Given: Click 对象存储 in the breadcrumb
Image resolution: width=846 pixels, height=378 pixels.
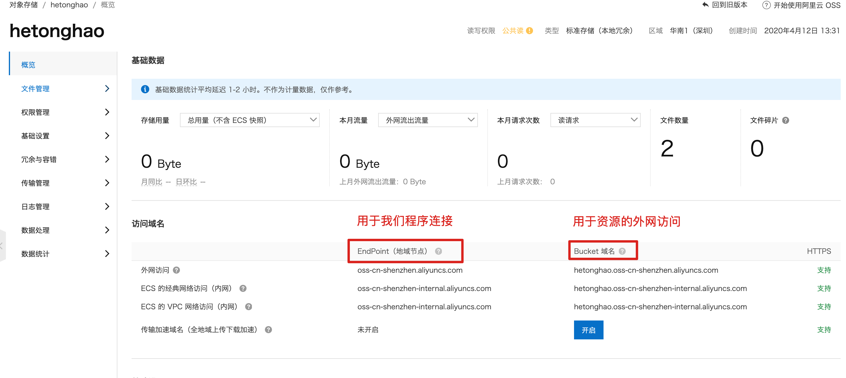Looking at the screenshot, I should click(x=24, y=5).
